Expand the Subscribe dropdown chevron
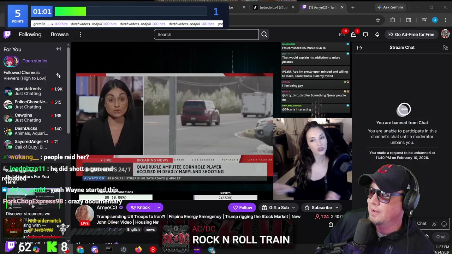Screen dimensions: 452x254 (337, 208)
